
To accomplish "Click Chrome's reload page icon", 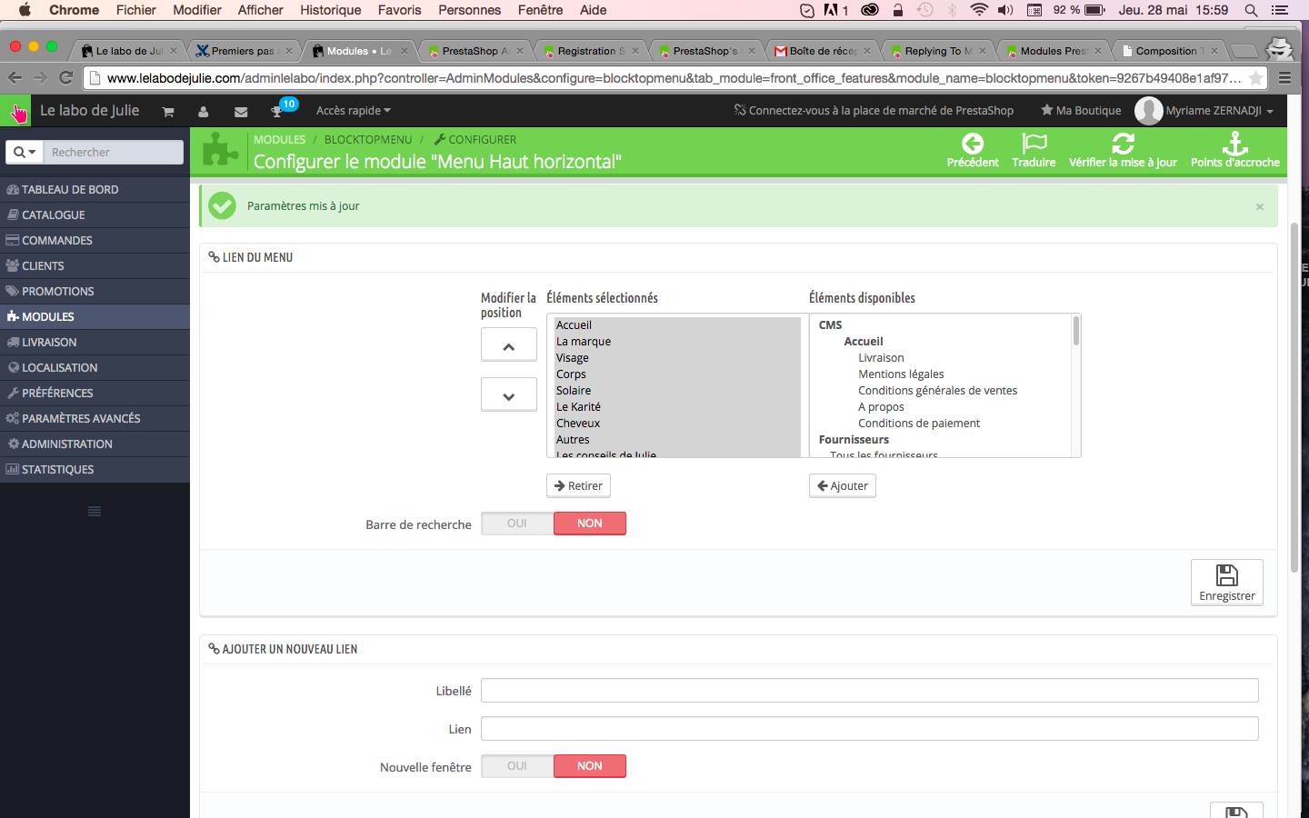I will 65,78.
